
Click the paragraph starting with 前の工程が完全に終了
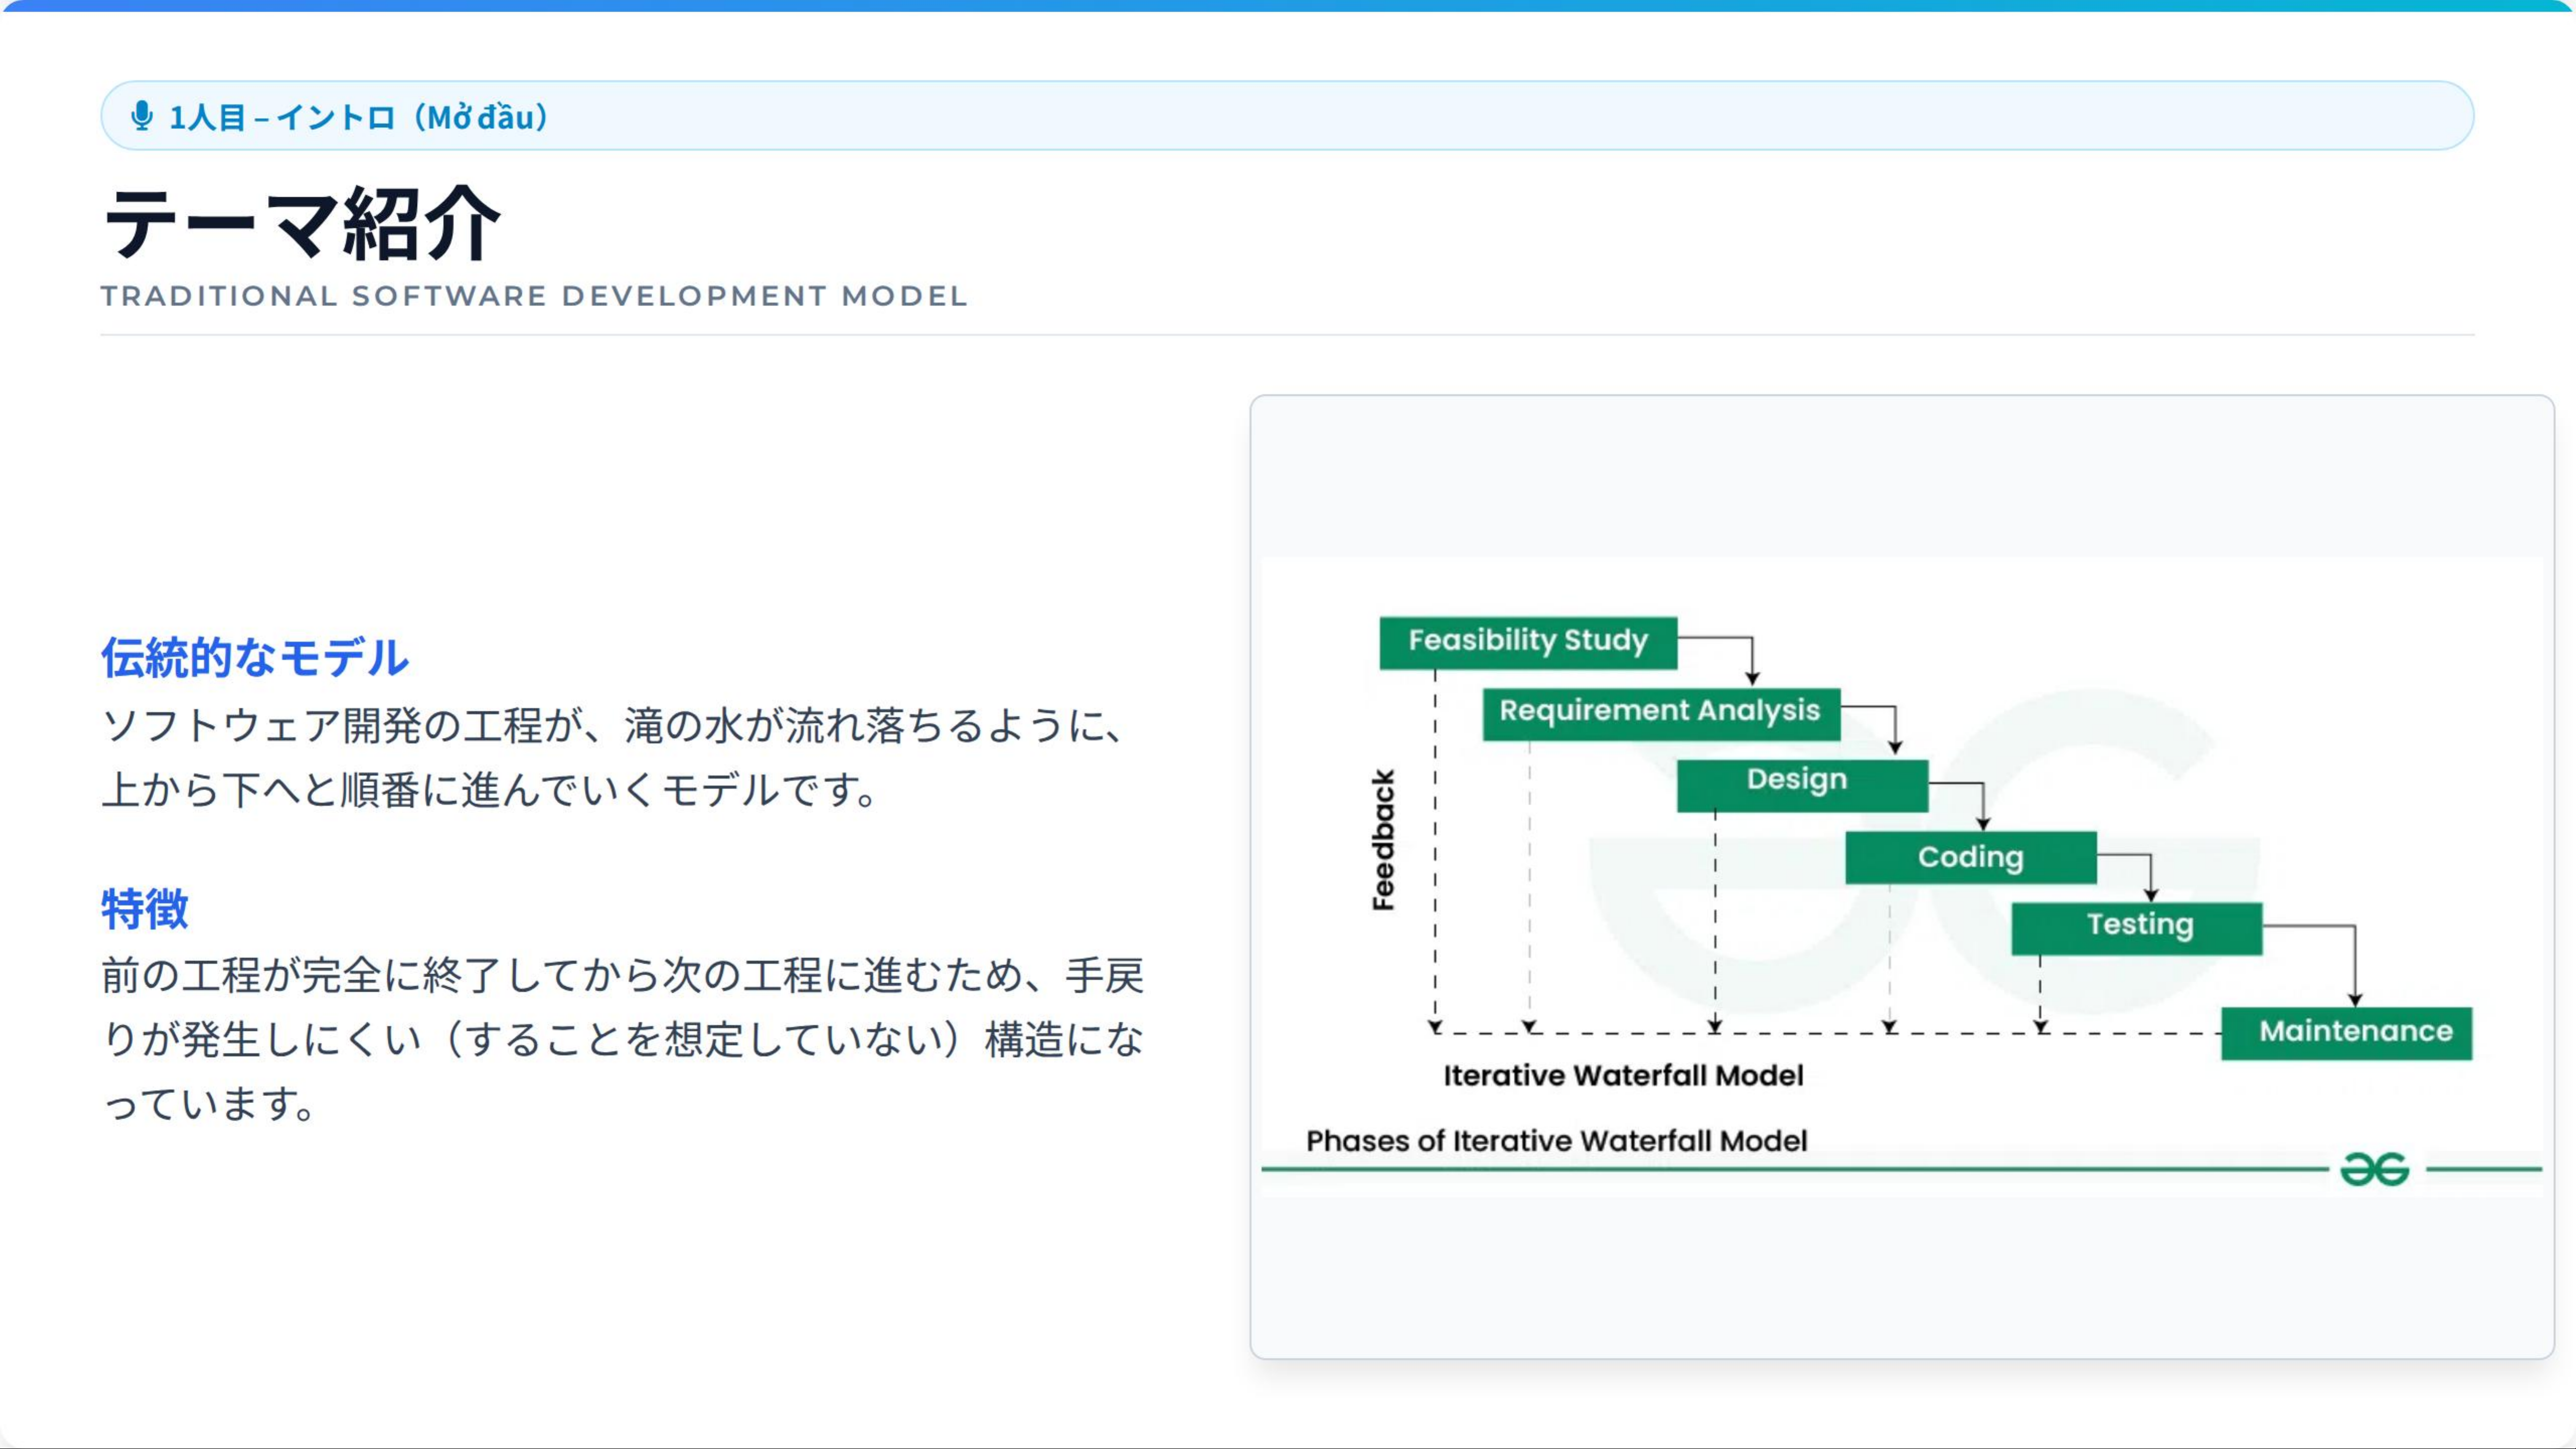tap(622, 1039)
